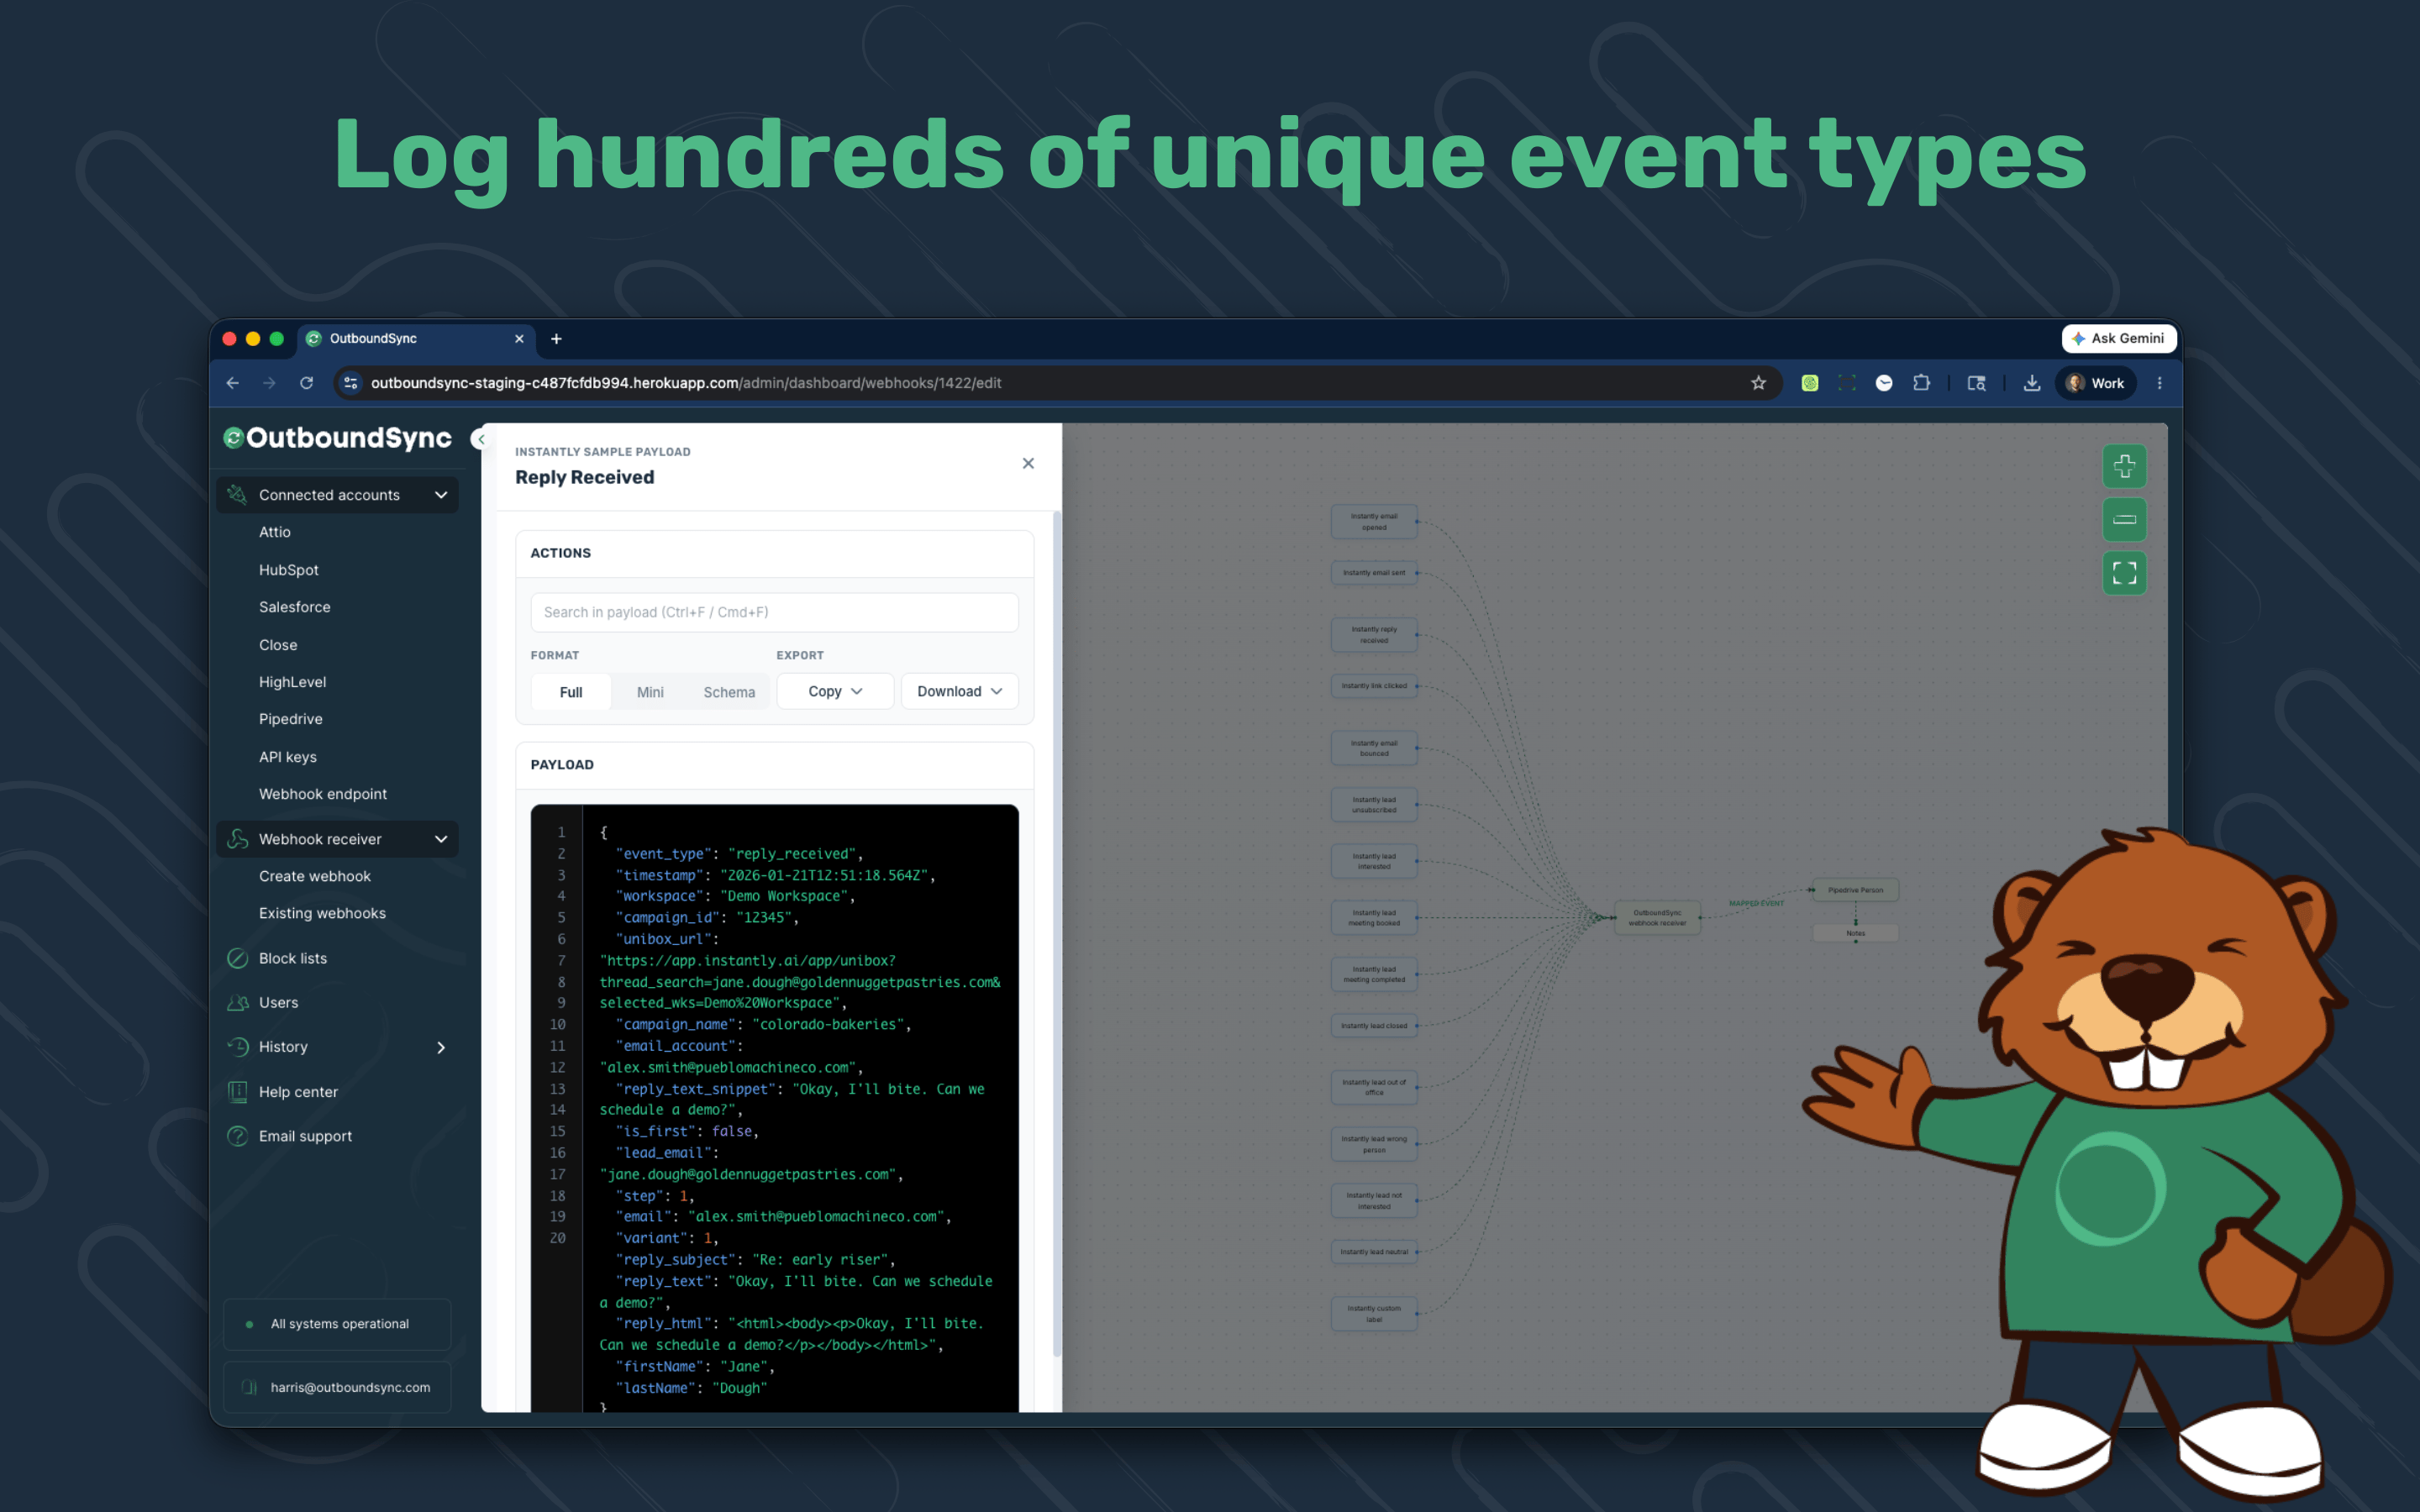
Task: Click the browser back arrow
Action: pos(232,383)
